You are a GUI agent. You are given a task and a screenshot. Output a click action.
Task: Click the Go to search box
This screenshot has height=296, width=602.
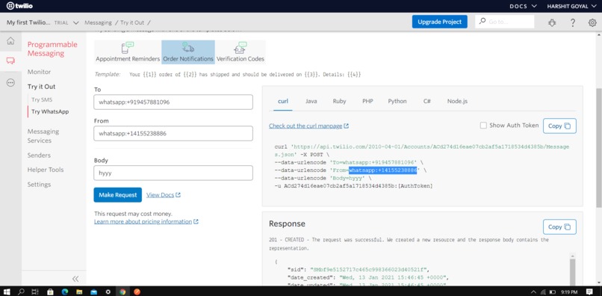(504, 22)
